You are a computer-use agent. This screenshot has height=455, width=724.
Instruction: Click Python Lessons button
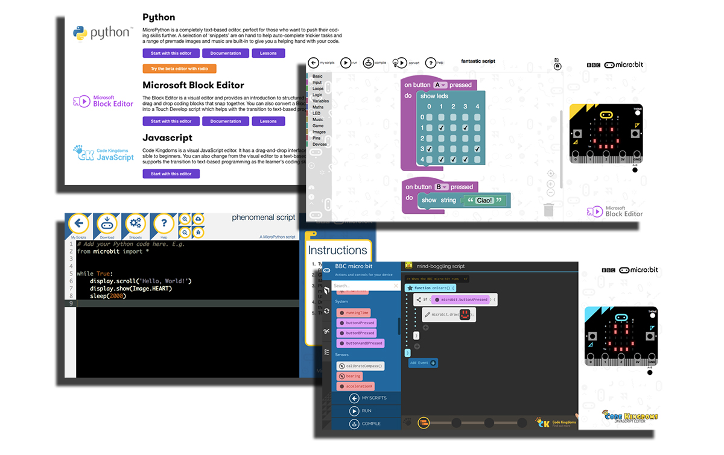pyautogui.click(x=268, y=53)
